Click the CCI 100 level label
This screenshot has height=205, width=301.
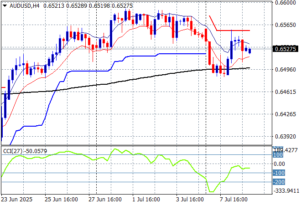click(x=278, y=155)
